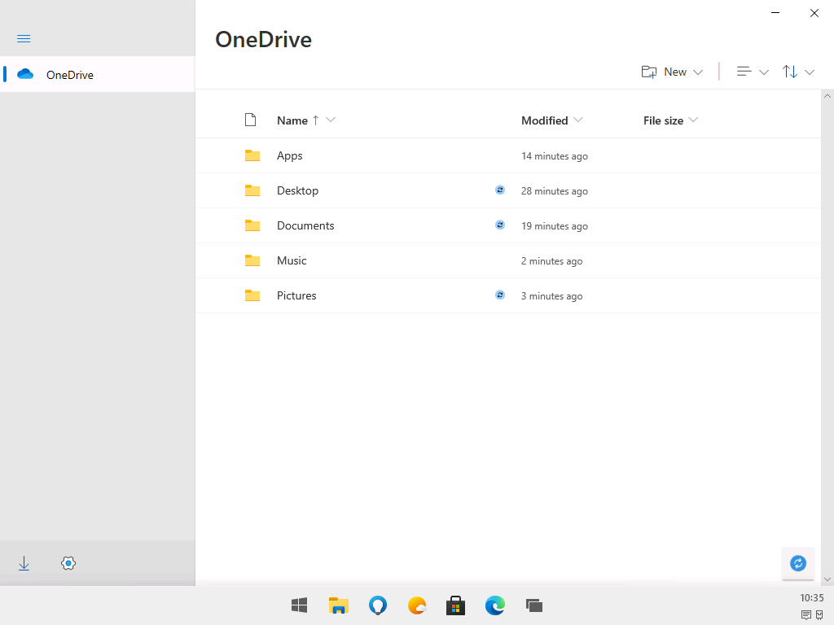Open the Apps folder
This screenshot has height=625, width=834.
[289, 155]
